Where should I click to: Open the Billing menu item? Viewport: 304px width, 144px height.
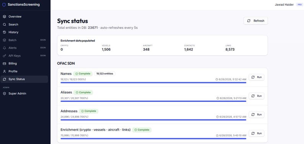(24, 64)
